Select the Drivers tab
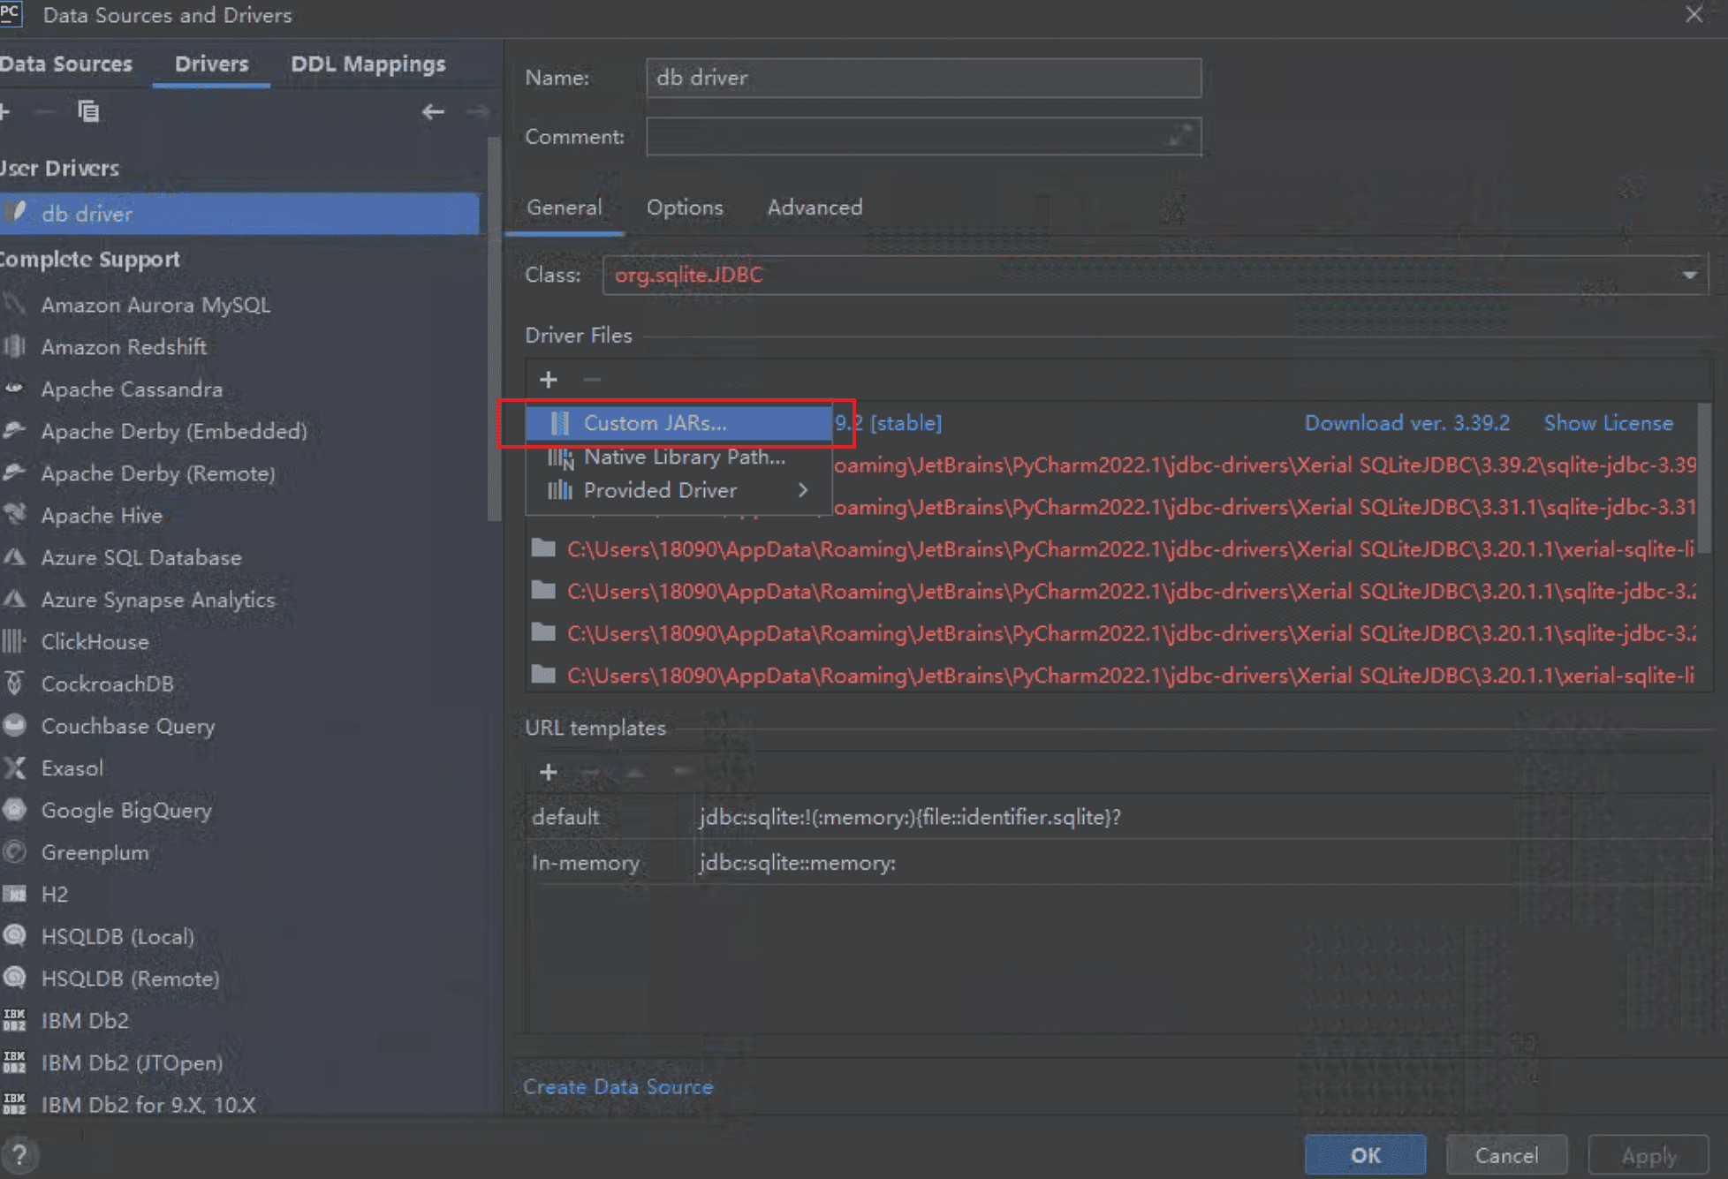The image size is (1728, 1179). 211,64
